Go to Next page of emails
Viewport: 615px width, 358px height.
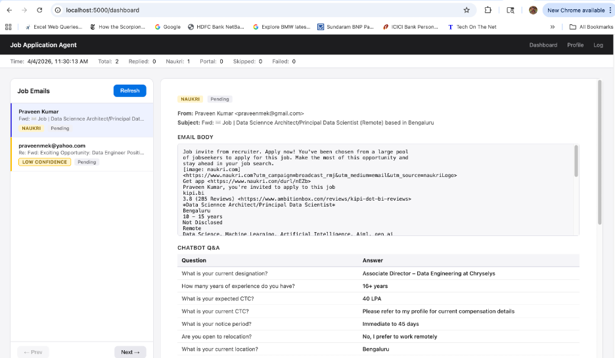click(130, 352)
